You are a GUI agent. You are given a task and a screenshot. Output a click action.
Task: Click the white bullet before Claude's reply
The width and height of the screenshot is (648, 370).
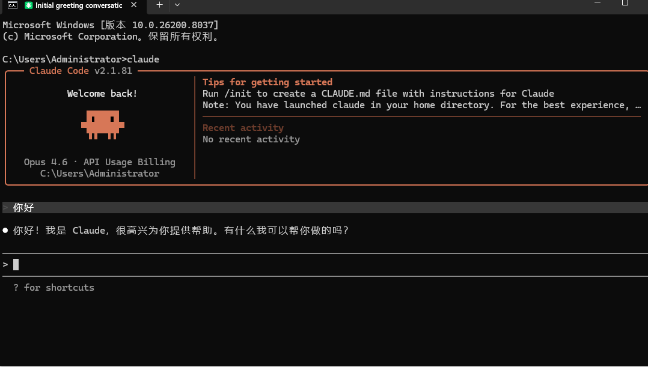point(5,231)
